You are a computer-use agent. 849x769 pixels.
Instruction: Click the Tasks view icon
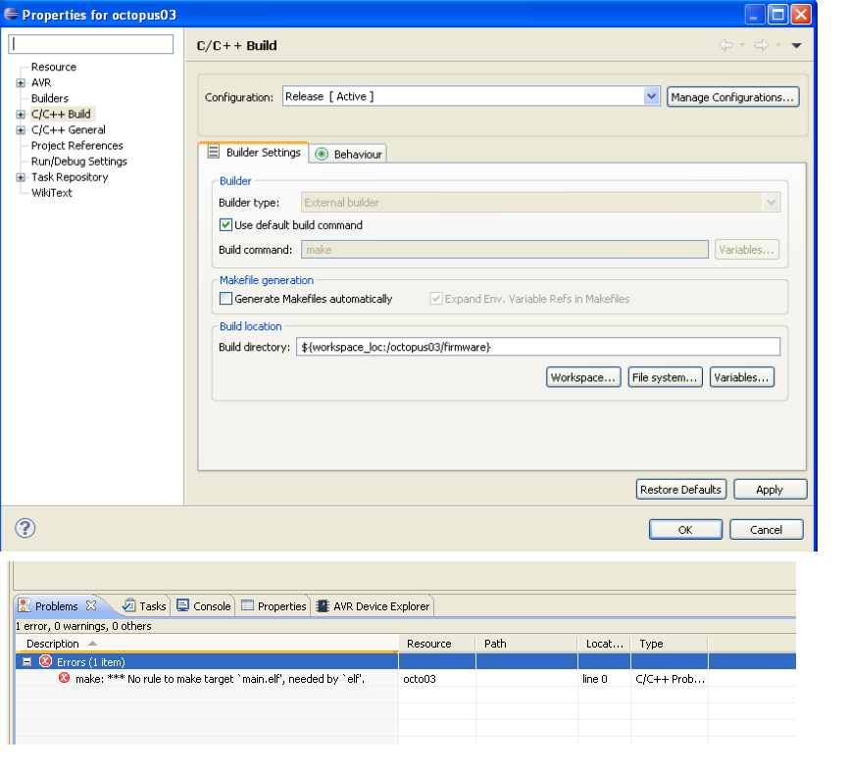point(128,605)
